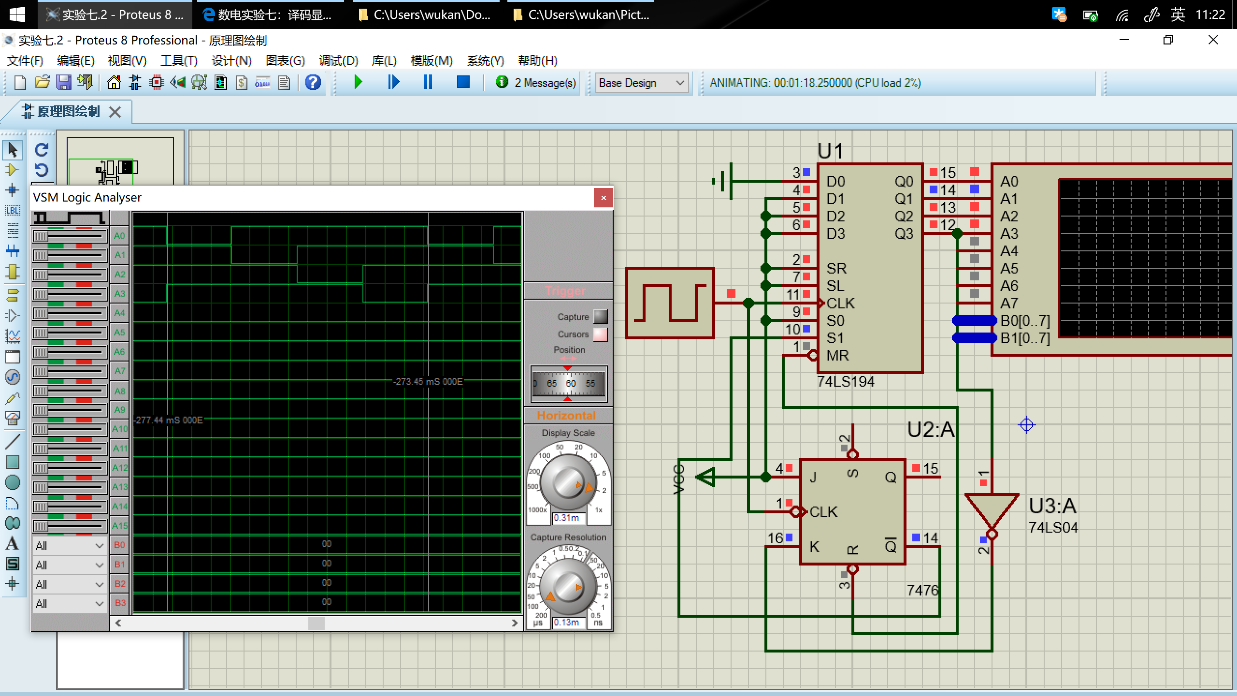
Task: Open the 库(L) menu
Action: click(384, 60)
